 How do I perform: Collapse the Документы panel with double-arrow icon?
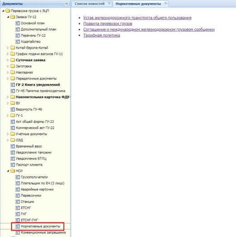click(x=67, y=4)
